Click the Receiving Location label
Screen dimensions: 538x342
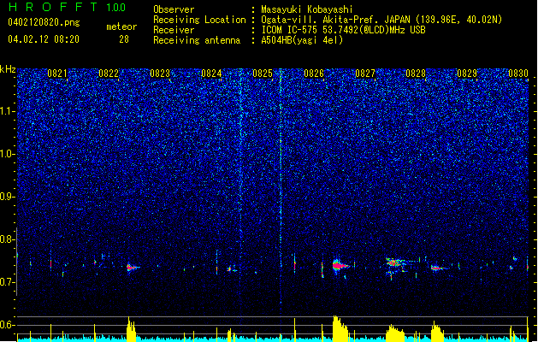[199, 20]
